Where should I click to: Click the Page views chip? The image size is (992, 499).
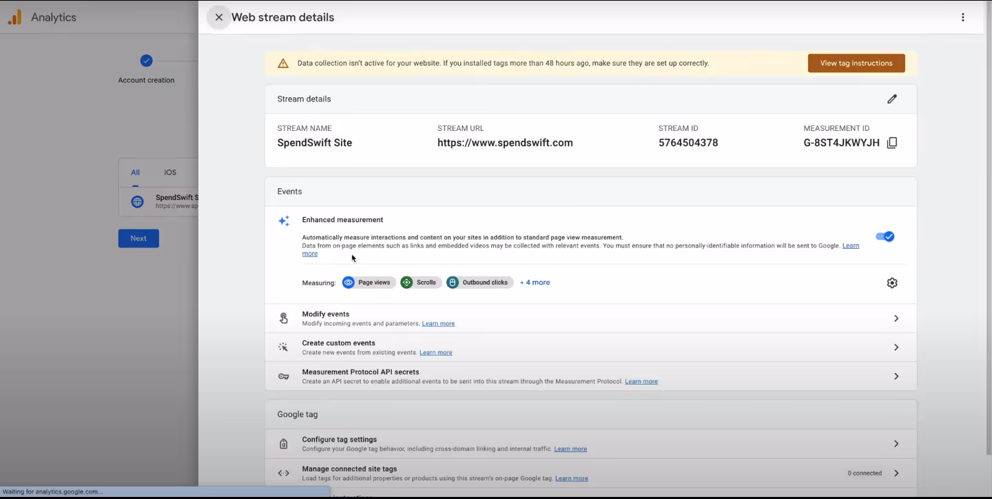(x=369, y=283)
